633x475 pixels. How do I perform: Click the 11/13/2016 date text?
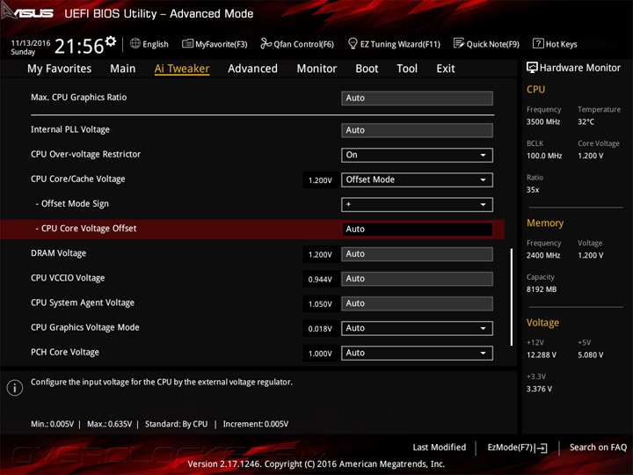click(x=31, y=43)
